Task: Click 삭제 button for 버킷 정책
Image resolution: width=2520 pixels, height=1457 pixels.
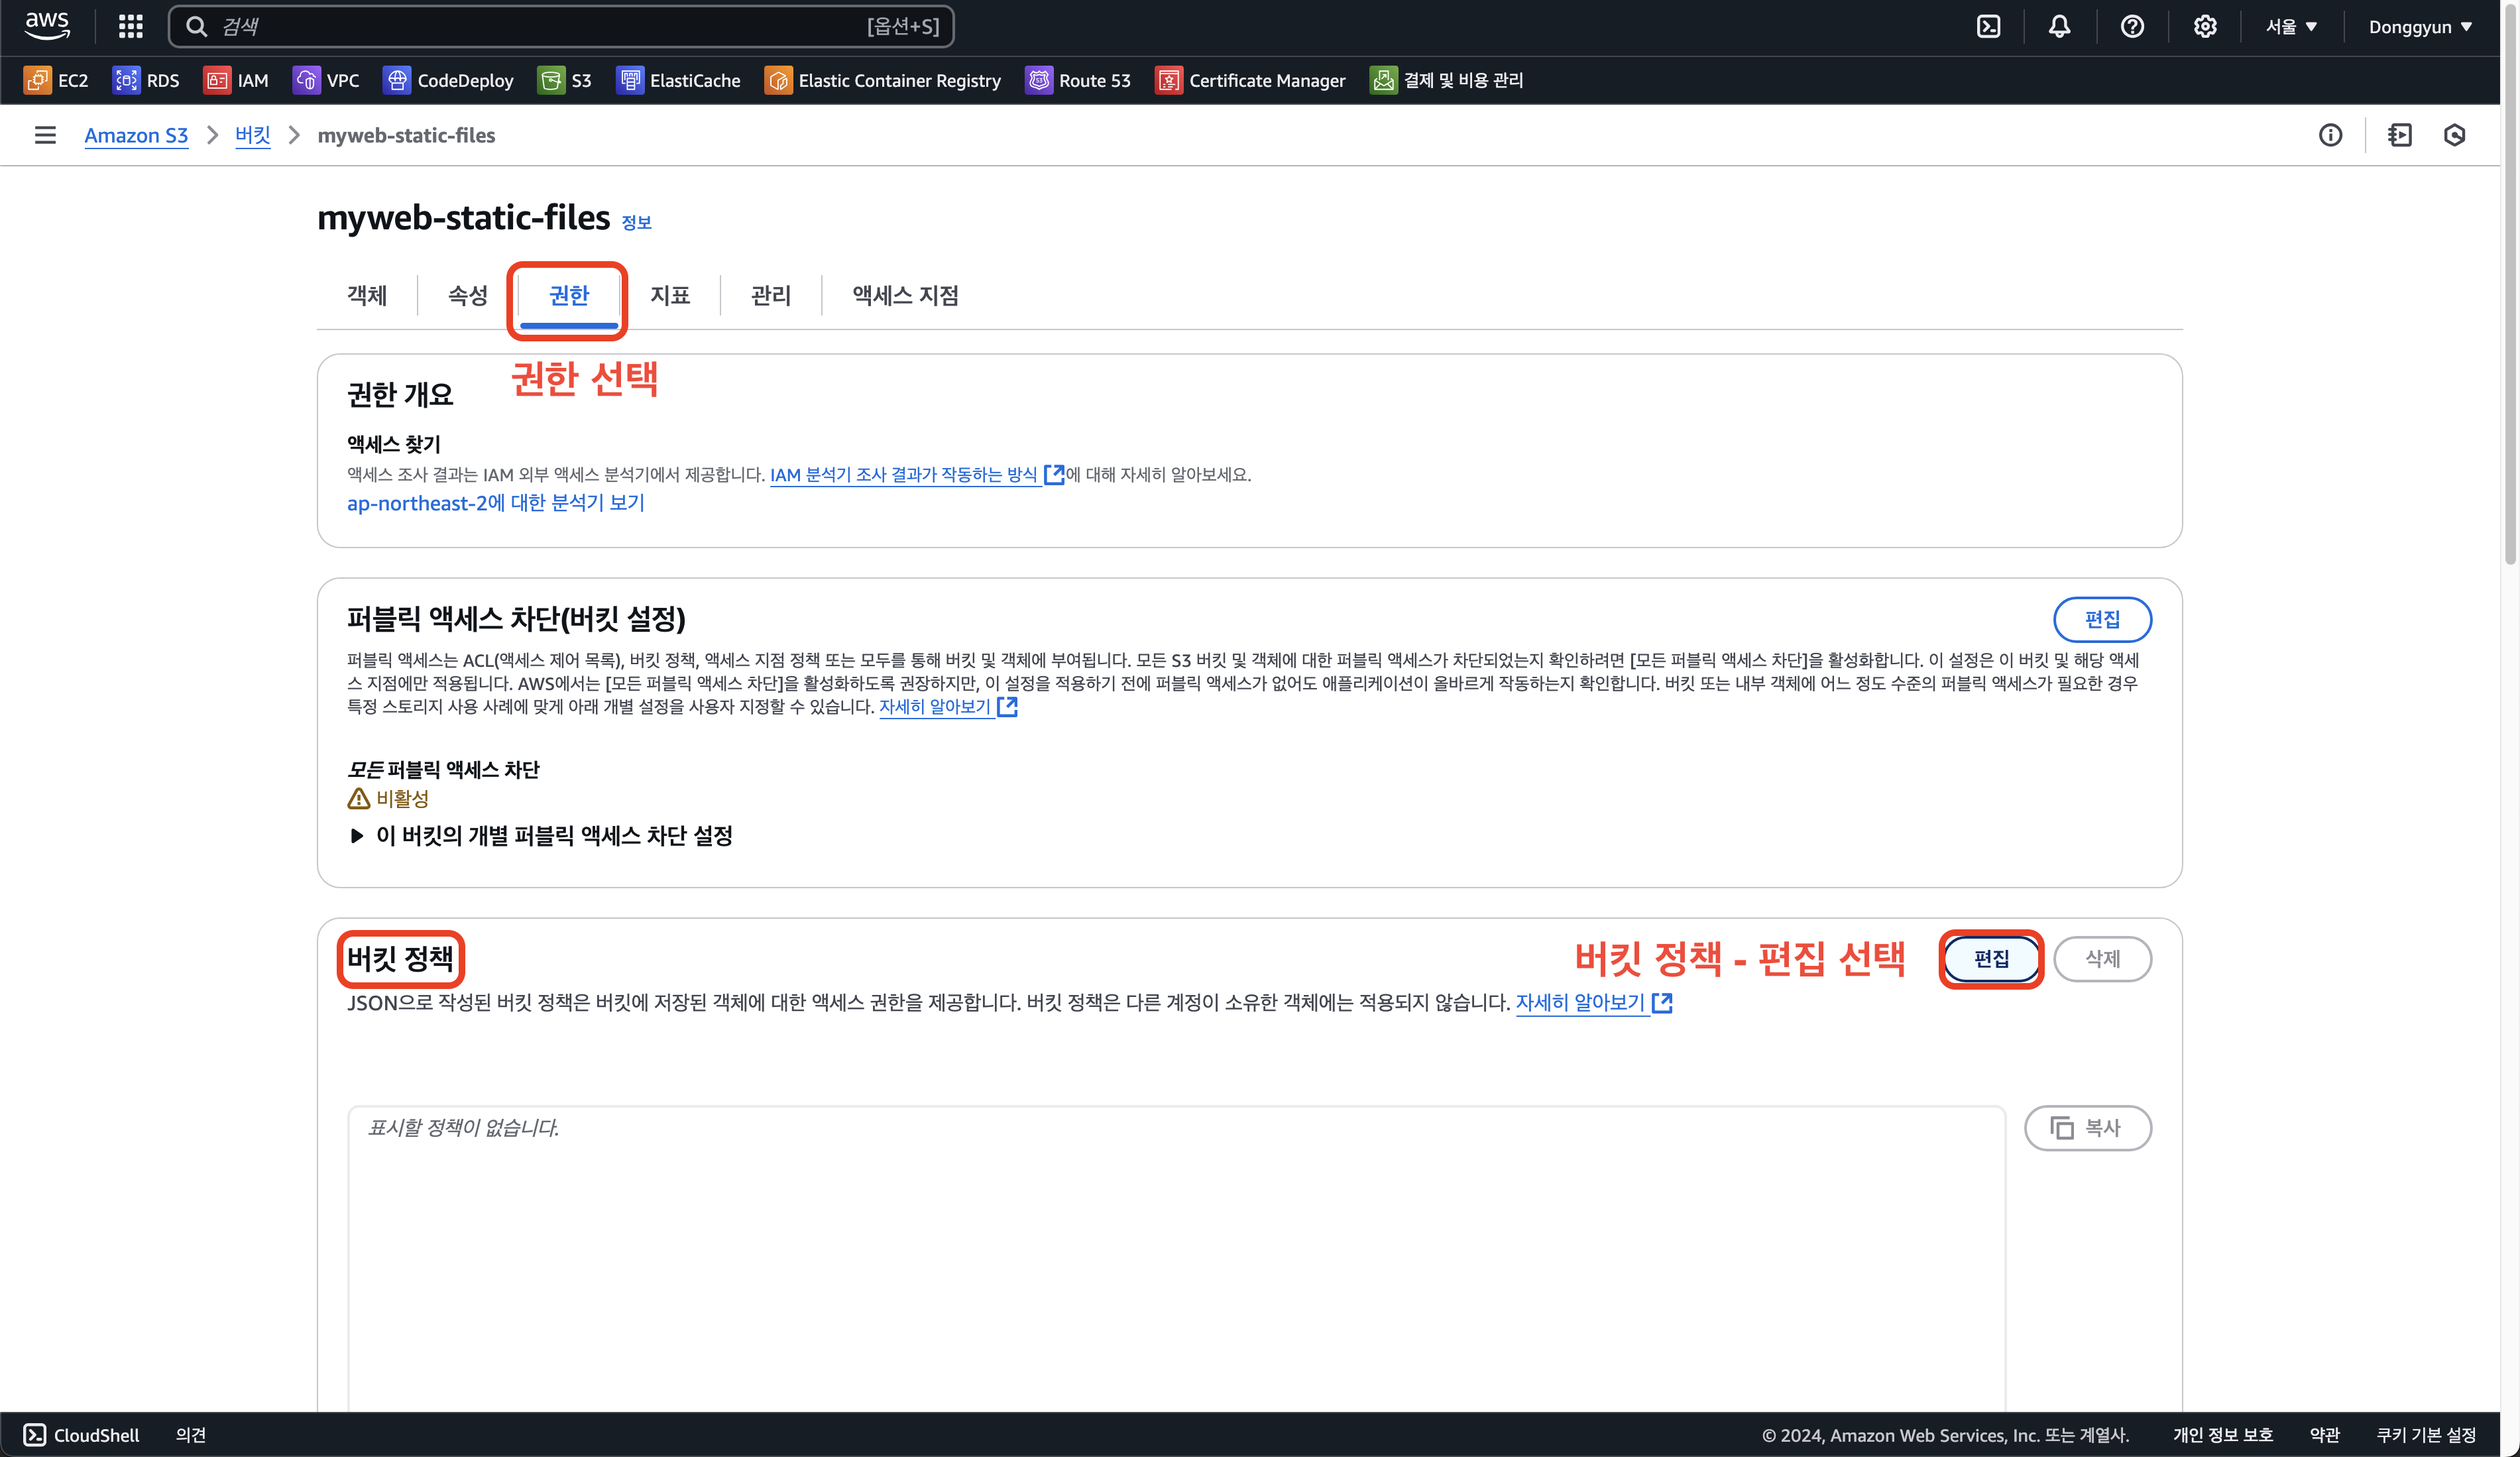Action: pyautogui.click(x=2102, y=959)
